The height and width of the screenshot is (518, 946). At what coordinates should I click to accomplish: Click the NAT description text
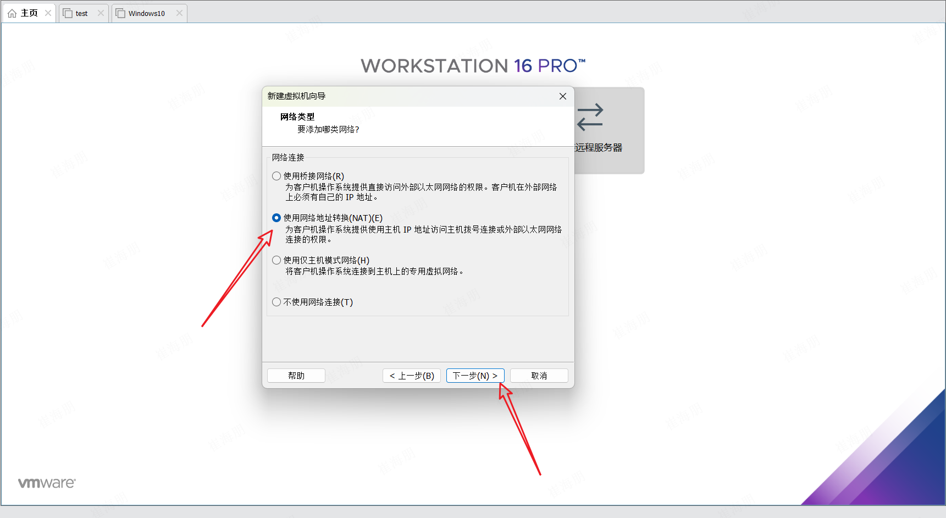(x=423, y=234)
